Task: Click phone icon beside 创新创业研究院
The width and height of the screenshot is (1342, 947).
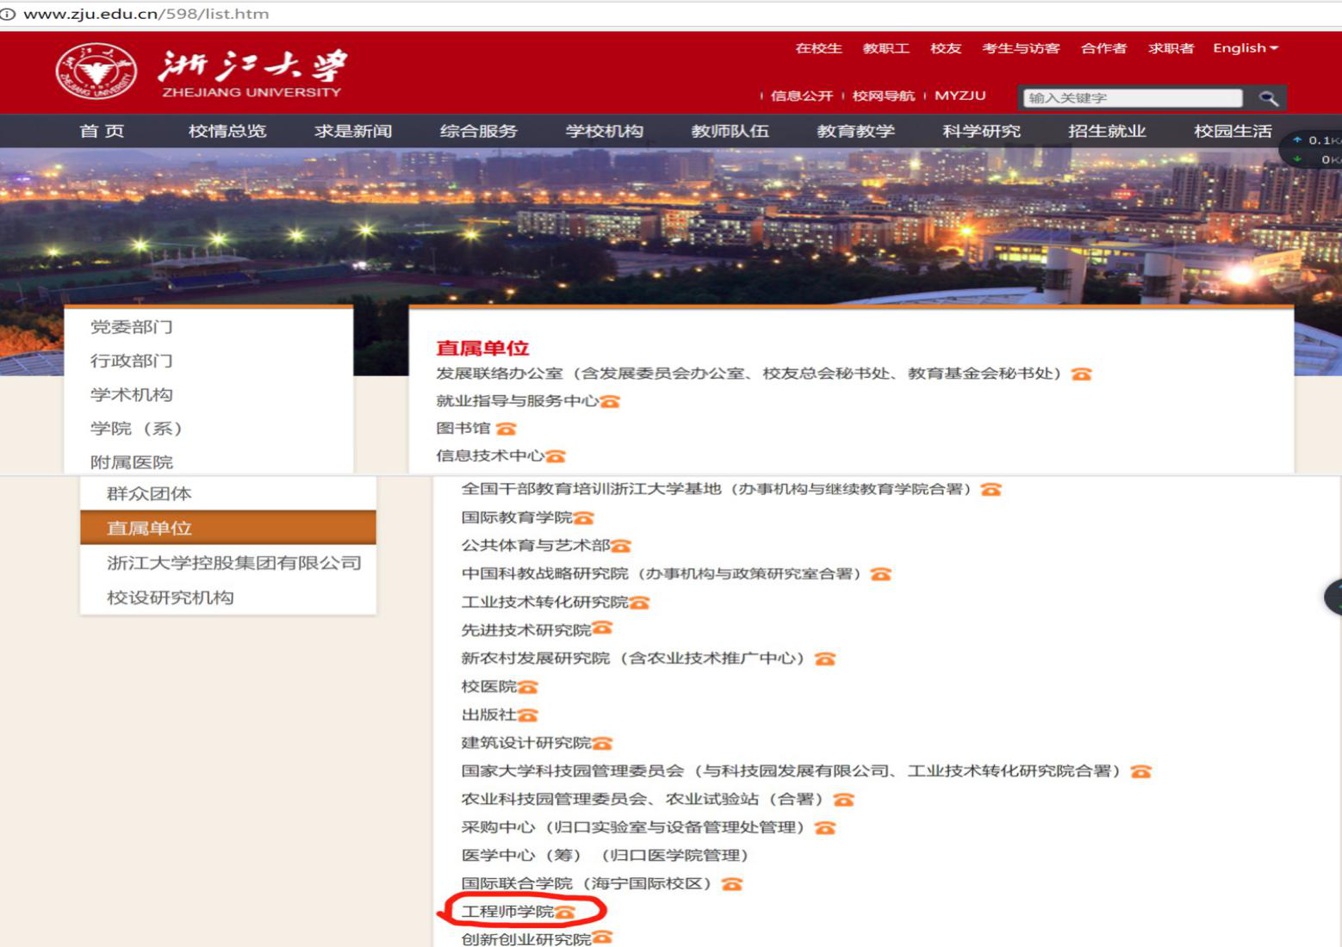Action: [x=602, y=938]
